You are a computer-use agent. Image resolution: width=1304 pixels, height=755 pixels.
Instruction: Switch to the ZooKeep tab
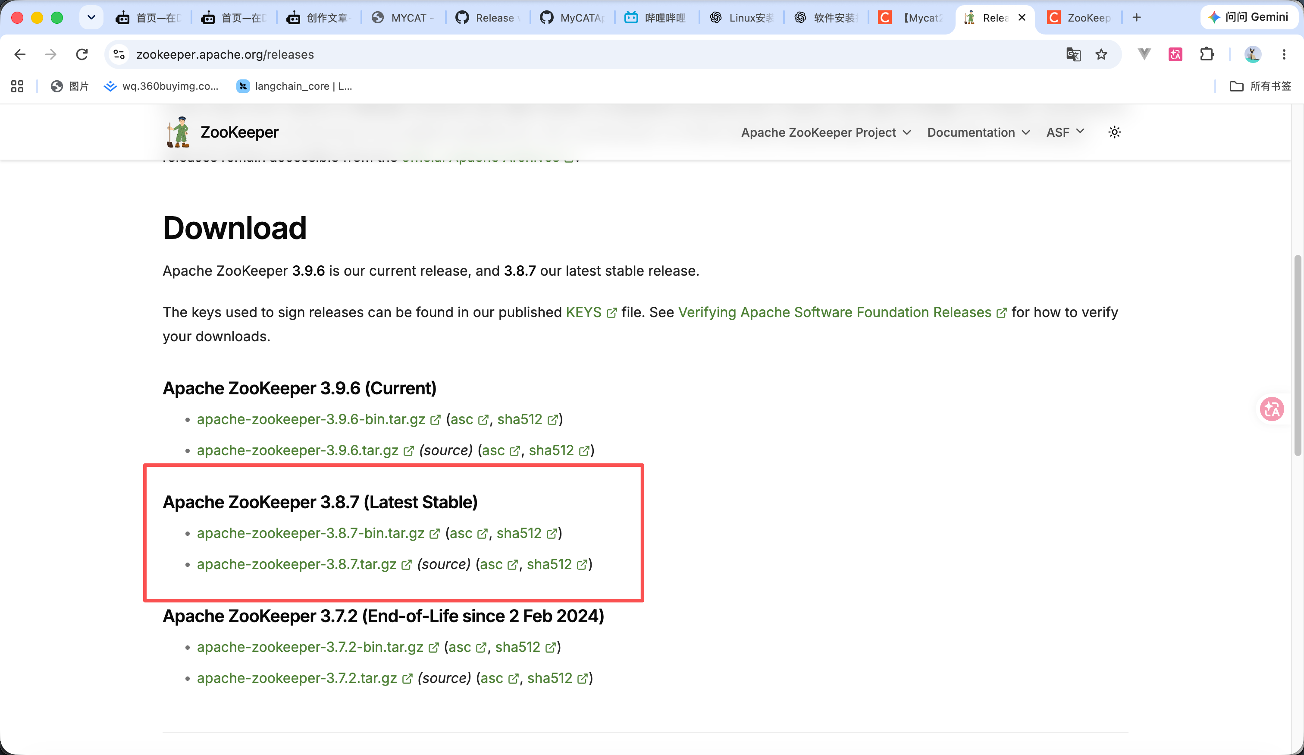coord(1079,18)
